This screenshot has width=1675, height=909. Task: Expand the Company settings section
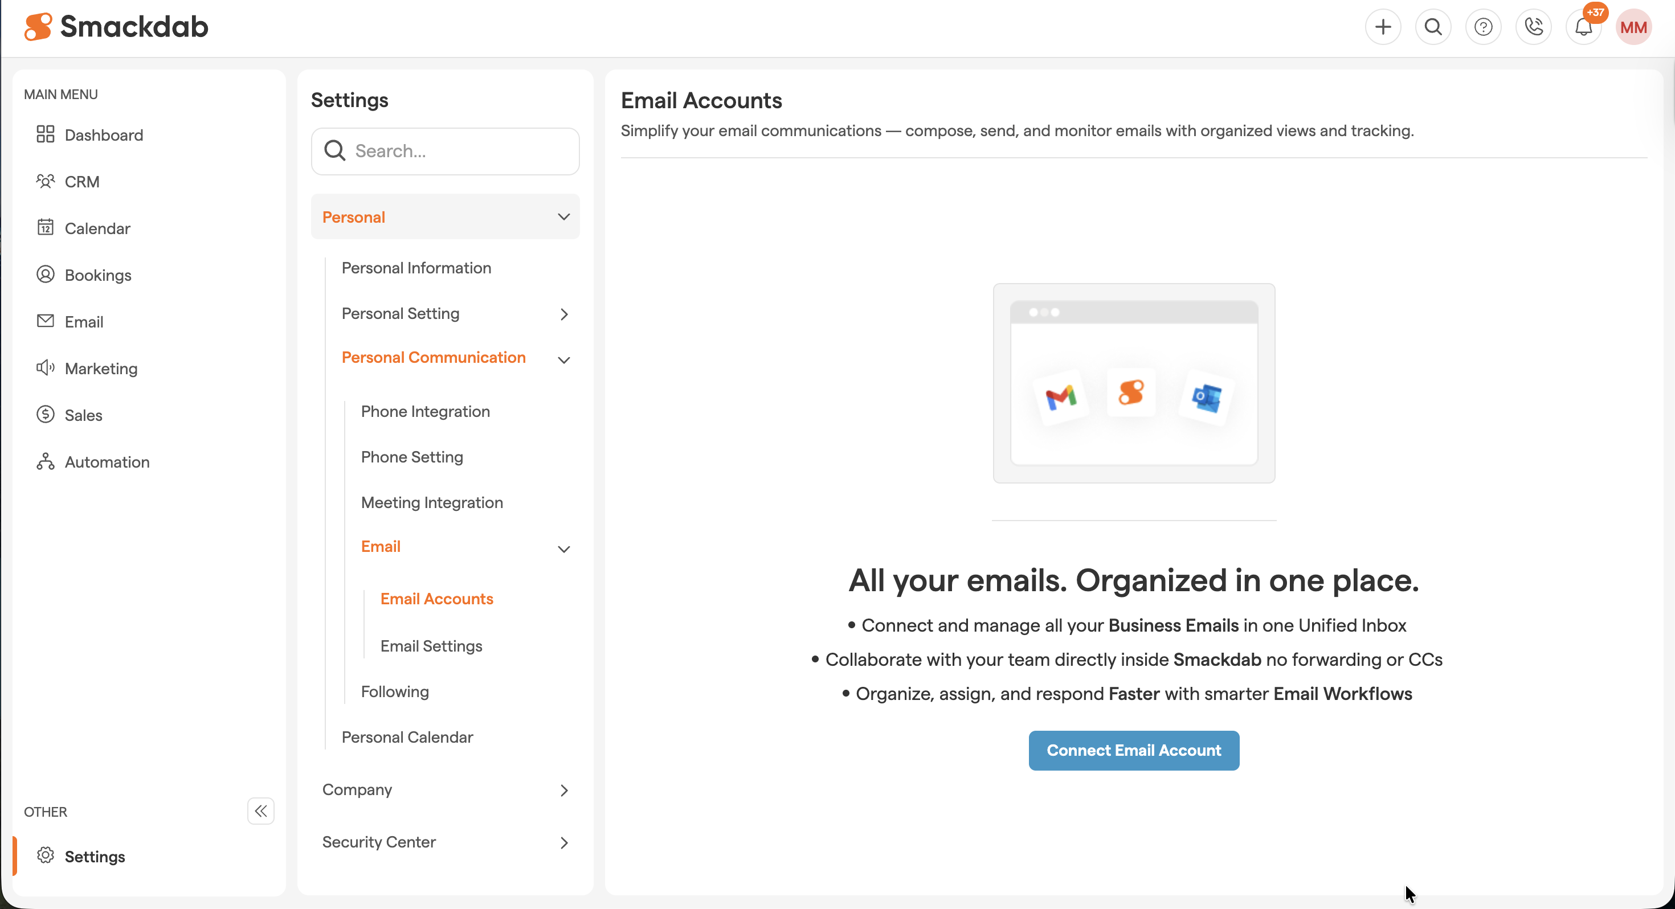click(x=563, y=790)
